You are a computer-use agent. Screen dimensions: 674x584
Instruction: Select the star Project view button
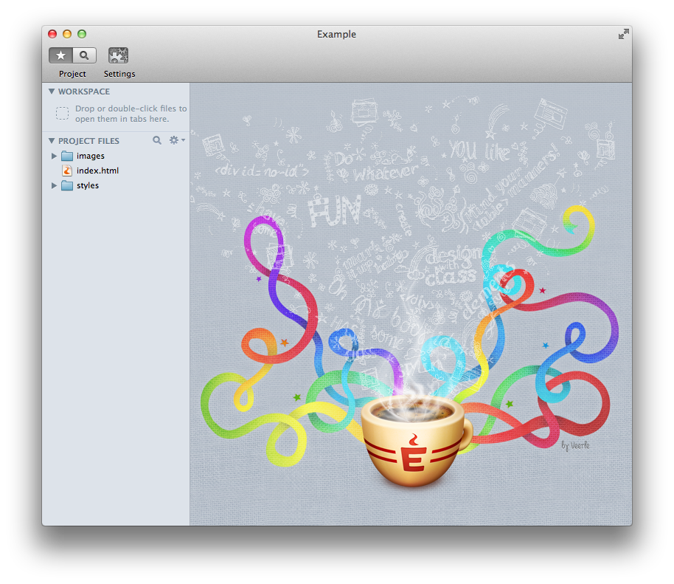tap(61, 55)
